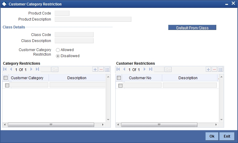Check select-all box in Customer Category header
Viewport: 238px width, 143px height.
[x=6, y=78]
